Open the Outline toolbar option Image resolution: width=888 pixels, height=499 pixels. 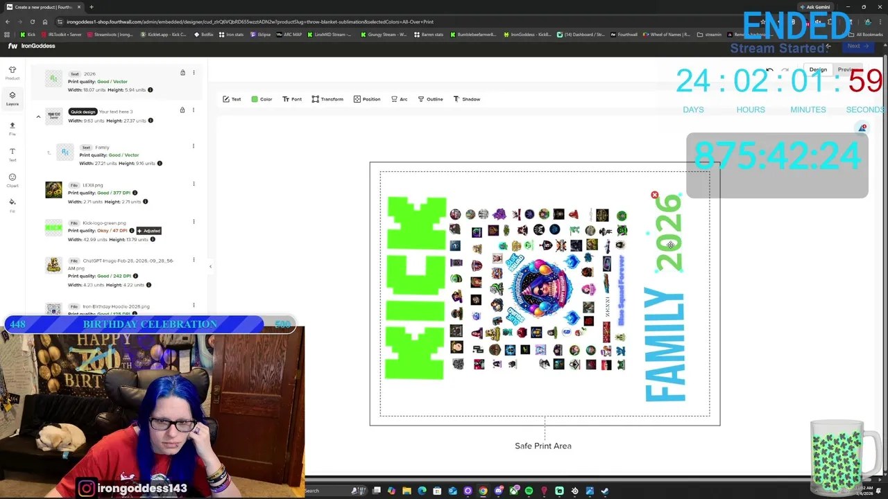(x=430, y=99)
